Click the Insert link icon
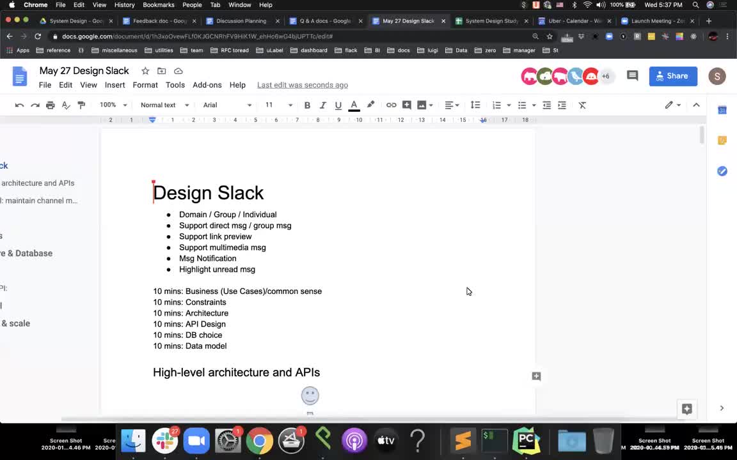The width and height of the screenshot is (737, 460). [391, 105]
